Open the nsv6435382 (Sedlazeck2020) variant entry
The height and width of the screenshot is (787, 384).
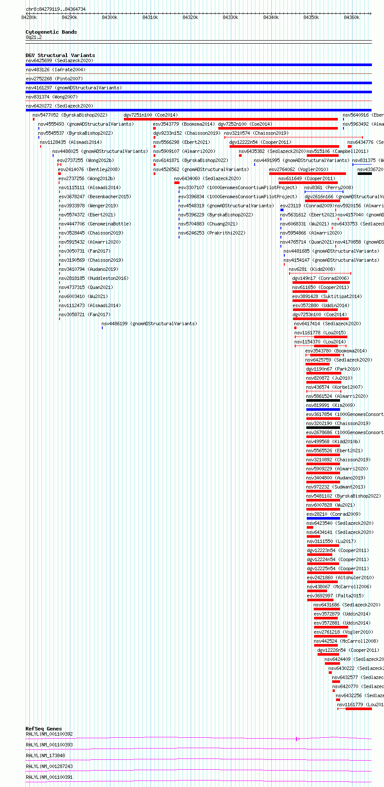272,151
